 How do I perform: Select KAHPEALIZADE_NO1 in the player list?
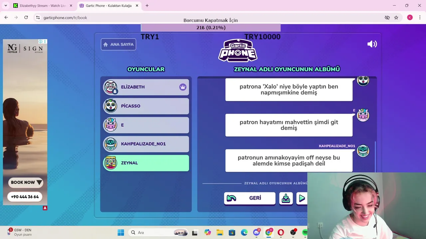(146, 144)
